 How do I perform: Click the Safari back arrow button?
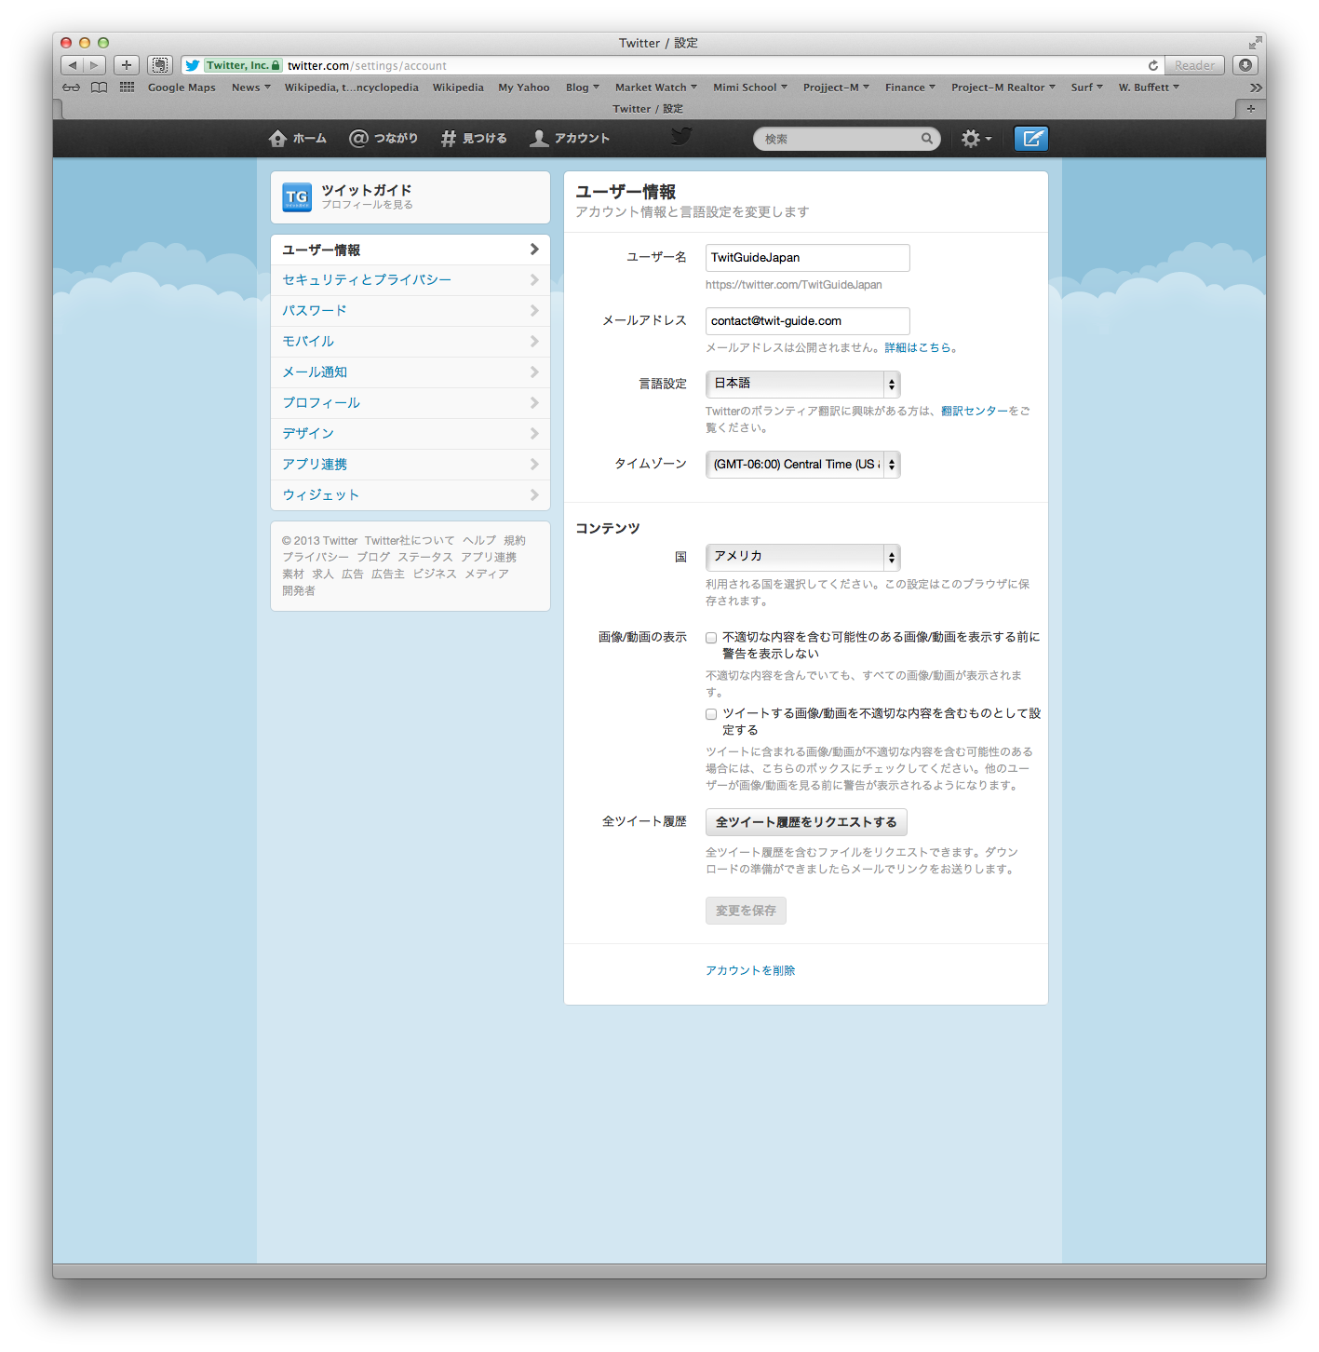click(x=73, y=65)
